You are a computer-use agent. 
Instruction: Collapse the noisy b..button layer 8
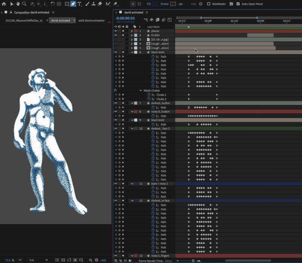pyautogui.click(x=132, y=111)
